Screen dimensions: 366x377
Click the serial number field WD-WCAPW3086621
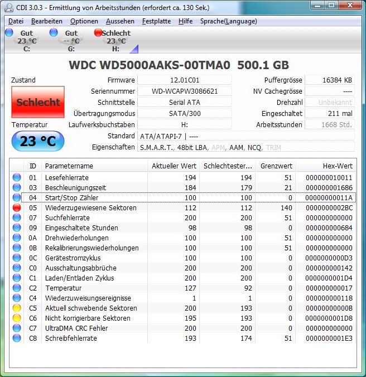(185, 91)
